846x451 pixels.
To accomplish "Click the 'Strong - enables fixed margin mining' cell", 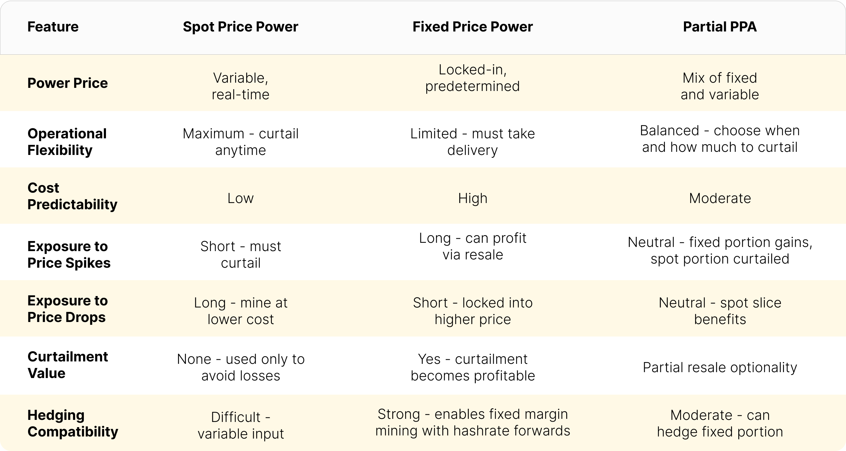I will click(473, 422).
